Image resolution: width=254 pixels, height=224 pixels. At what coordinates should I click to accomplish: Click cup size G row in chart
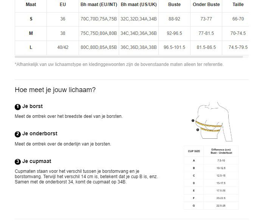(211, 206)
